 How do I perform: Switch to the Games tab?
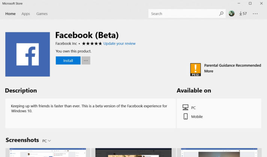click(42, 14)
